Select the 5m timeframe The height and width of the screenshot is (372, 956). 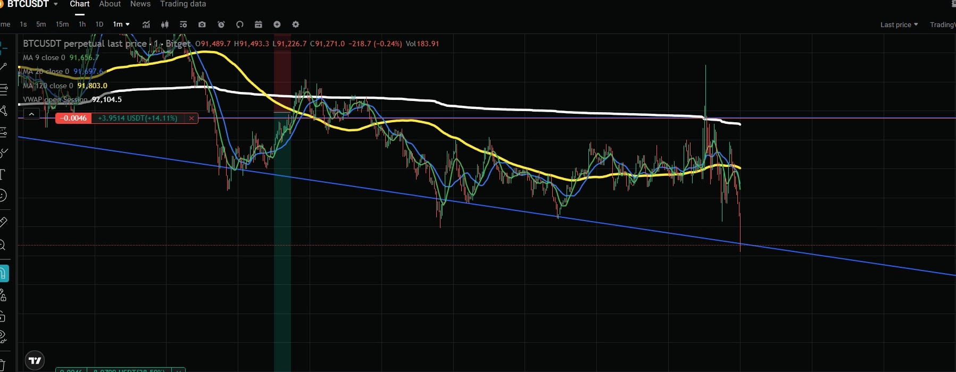coord(41,24)
